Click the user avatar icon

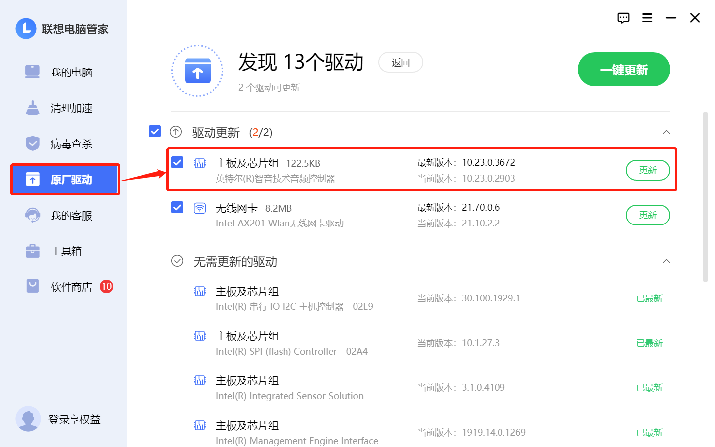tap(28, 419)
